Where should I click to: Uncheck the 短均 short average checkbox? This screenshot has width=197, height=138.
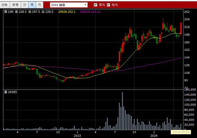[108, 5]
